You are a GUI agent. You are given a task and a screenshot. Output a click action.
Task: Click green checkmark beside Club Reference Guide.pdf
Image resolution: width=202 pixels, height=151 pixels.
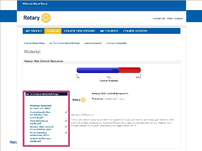66,121
